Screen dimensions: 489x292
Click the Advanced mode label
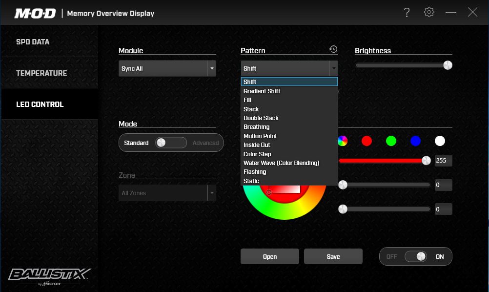coord(205,143)
